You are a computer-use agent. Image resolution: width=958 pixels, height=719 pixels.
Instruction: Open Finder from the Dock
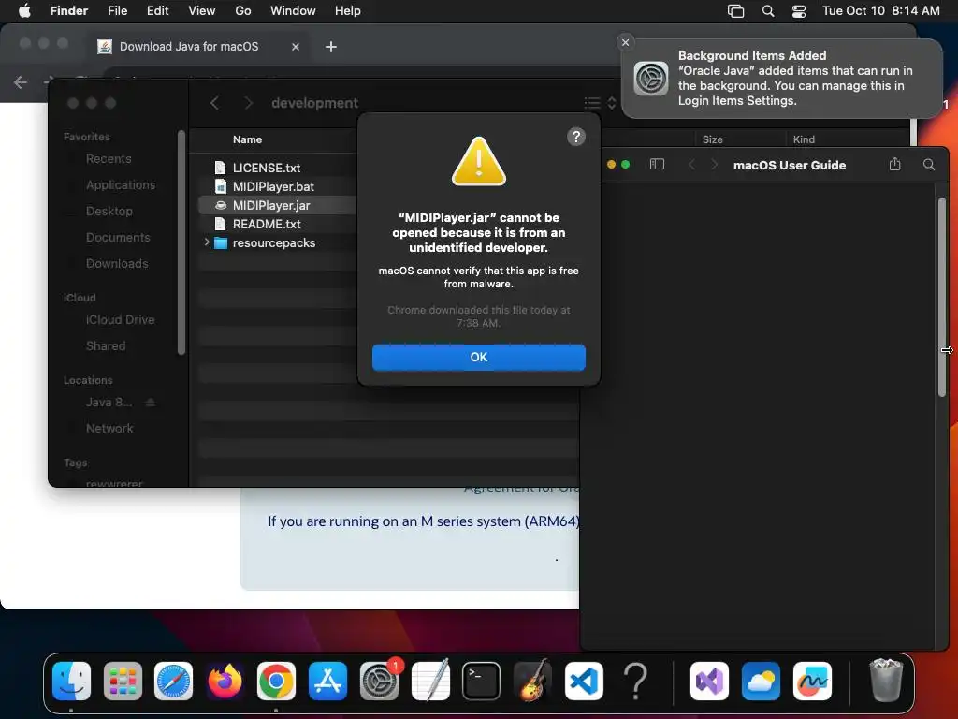pyautogui.click(x=71, y=681)
